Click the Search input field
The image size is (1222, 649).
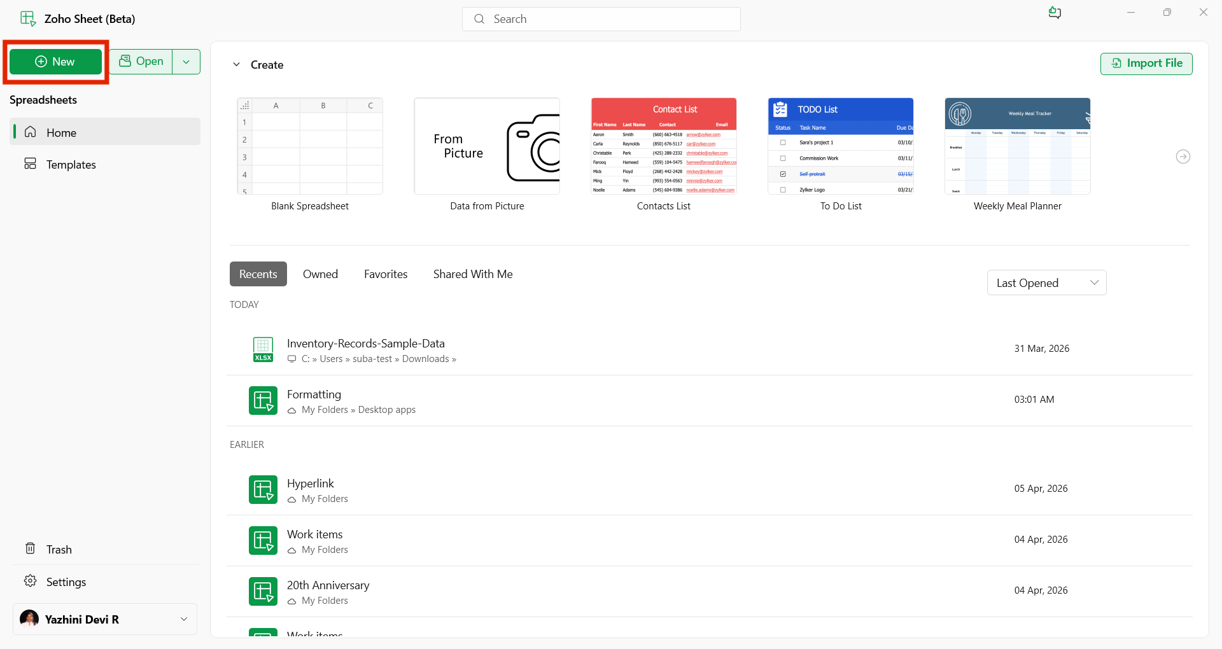[x=601, y=19]
